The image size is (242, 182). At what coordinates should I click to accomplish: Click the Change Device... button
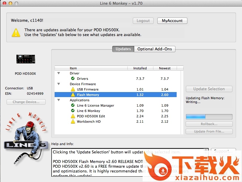(x=26, y=102)
